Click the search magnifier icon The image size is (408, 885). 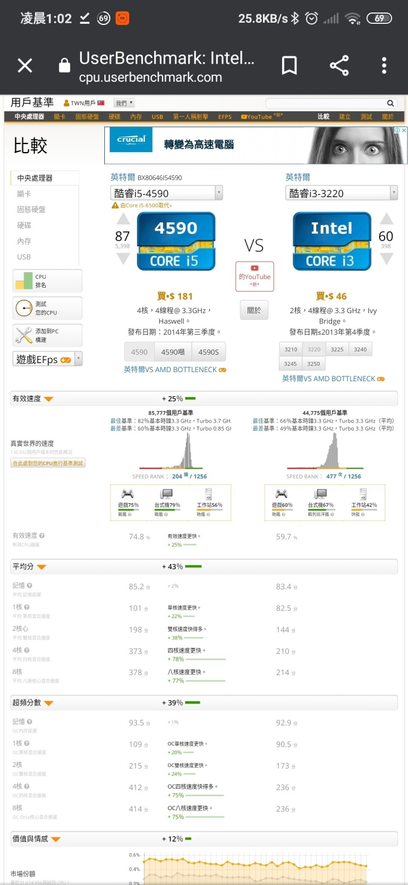tap(390, 103)
